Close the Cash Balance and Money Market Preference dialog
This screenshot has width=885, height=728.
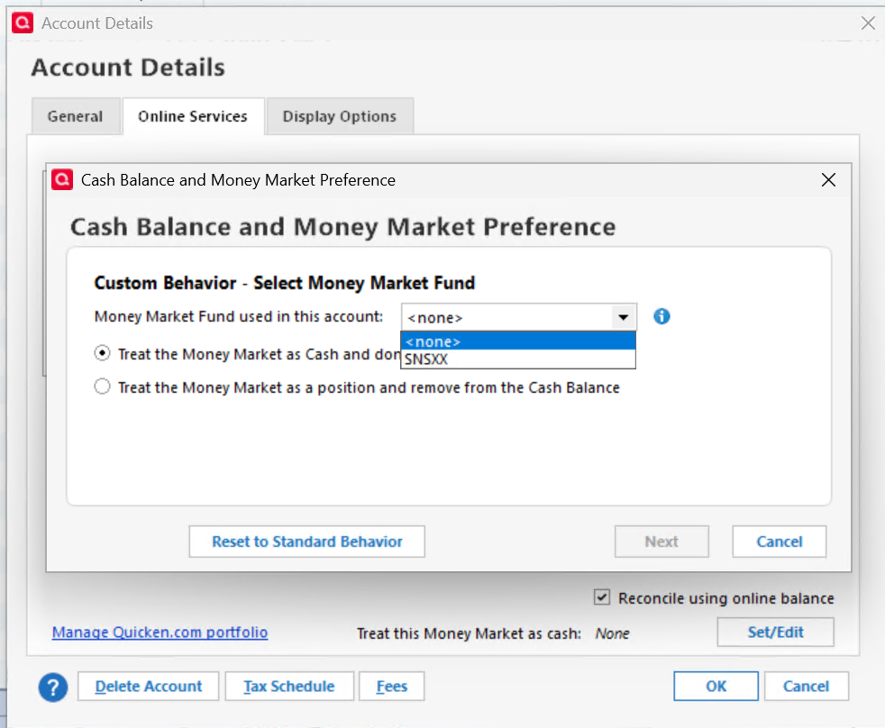(x=828, y=180)
